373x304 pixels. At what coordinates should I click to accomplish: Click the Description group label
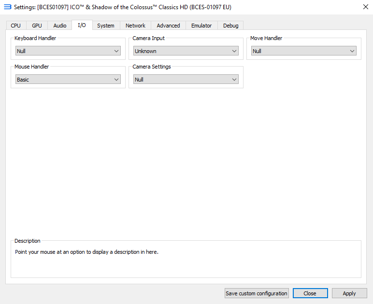point(28,241)
